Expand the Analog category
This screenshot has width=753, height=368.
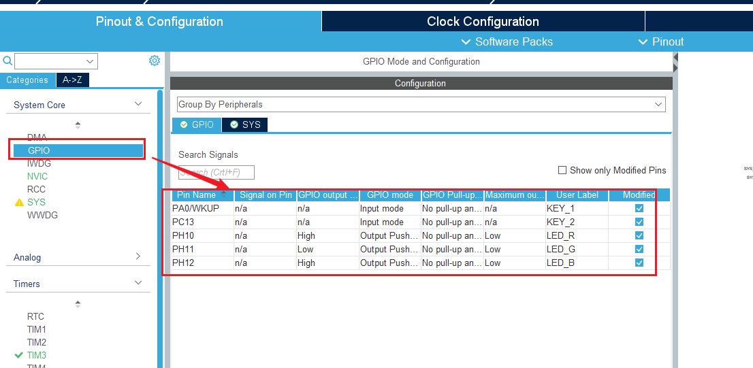[138, 256]
